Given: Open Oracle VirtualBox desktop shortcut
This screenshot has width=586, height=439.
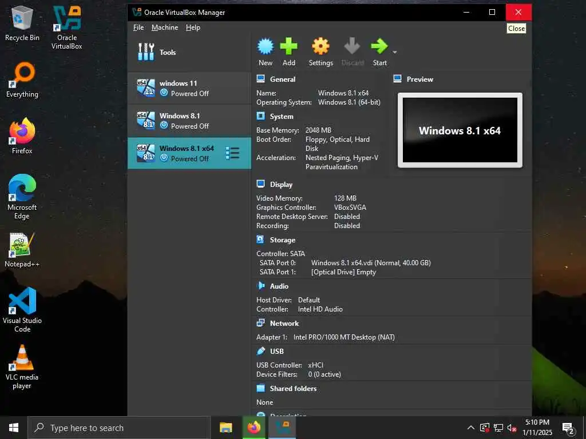Looking at the screenshot, I should click(67, 28).
